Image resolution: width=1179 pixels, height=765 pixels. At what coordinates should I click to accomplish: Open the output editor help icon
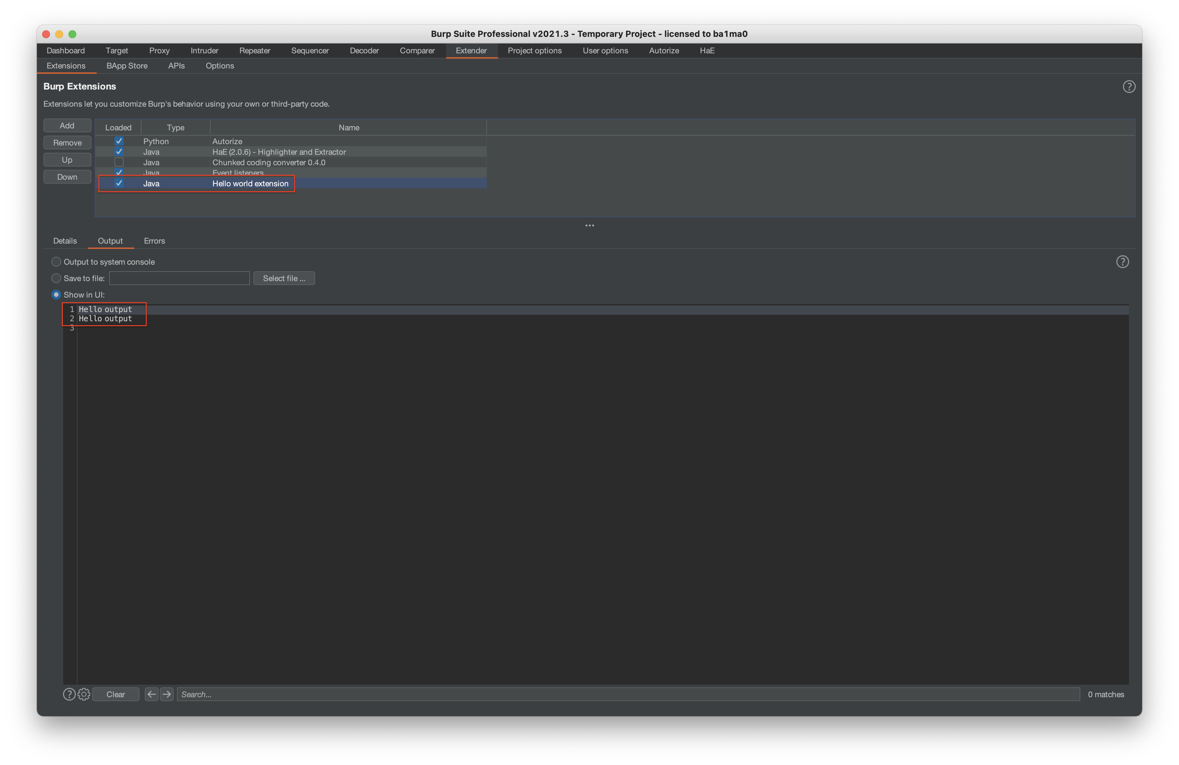[69, 694]
